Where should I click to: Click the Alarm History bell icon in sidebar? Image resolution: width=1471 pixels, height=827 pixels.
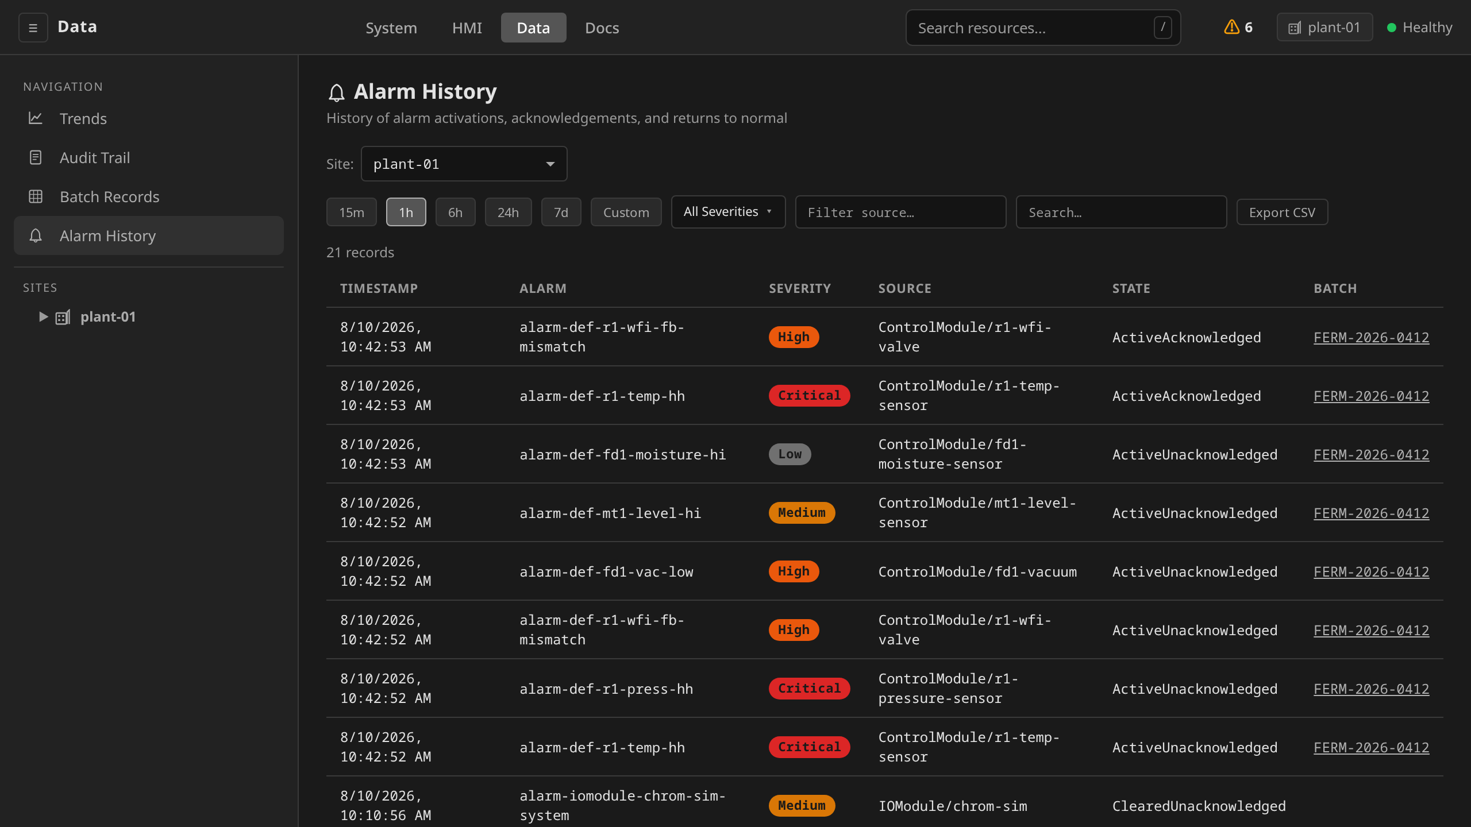pos(36,235)
